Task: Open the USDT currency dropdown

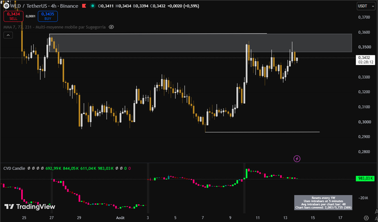Action: click(366, 6)
